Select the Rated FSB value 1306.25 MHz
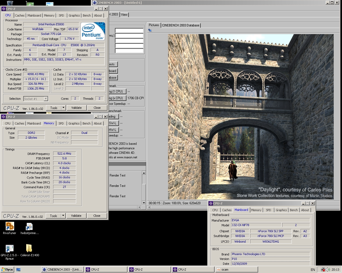Screen dimensions: 342x273 click(36, 89)
